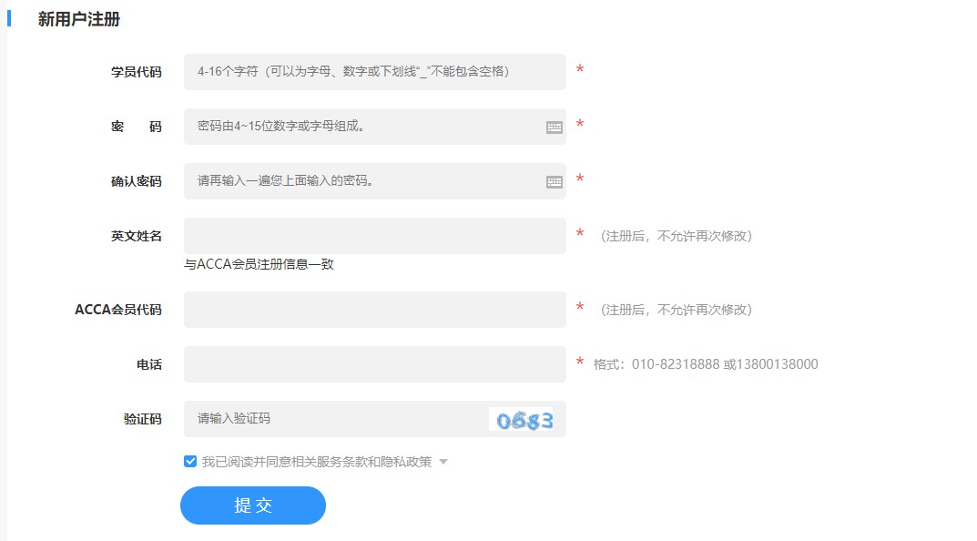The width and height of the screenshot is (977, 541).
Task: Click the 提交 submit button
Action: [x=253, y=505]
